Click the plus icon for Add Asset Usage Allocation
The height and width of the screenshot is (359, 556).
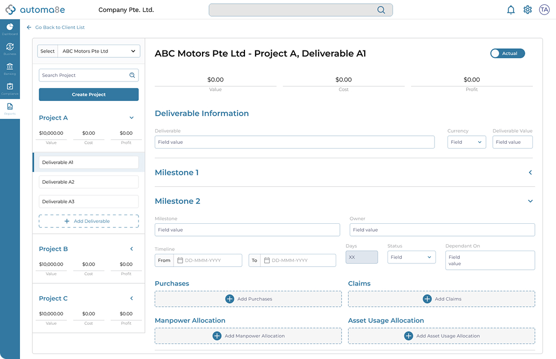pyautogui.click(x=408, y=335)
